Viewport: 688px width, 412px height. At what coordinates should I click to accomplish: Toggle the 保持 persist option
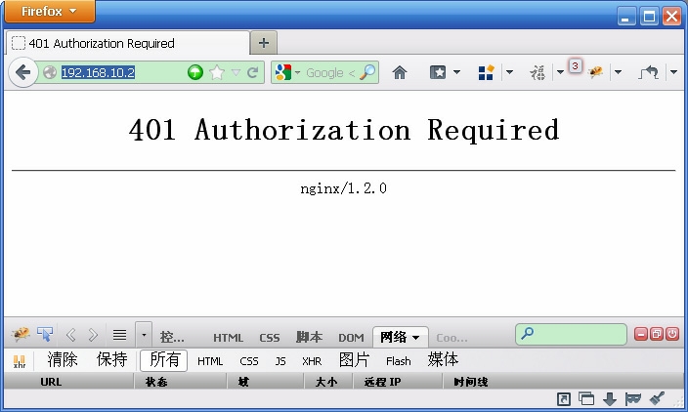(x=111, y=360)
